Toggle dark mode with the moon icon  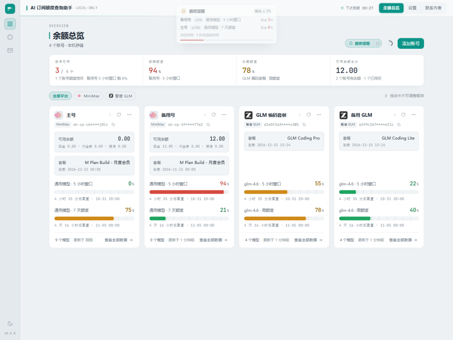[10, 324]
